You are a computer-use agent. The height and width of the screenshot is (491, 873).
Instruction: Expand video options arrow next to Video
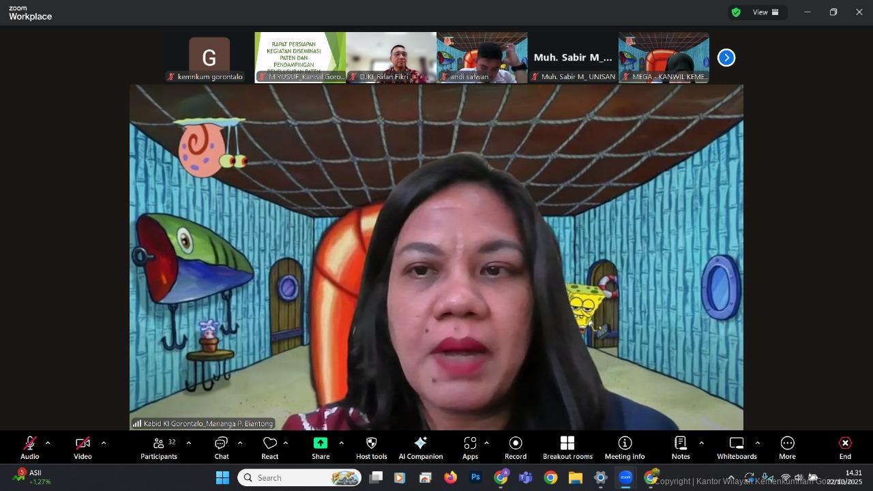tap(104, 443)
